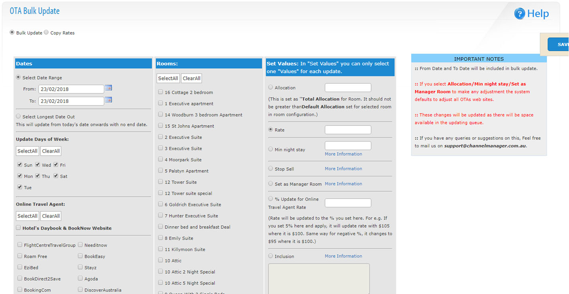This screenshot has width=569, height=294.
Task: Click SelectAll in the Rooms panel
Action: tap(168, 78)
